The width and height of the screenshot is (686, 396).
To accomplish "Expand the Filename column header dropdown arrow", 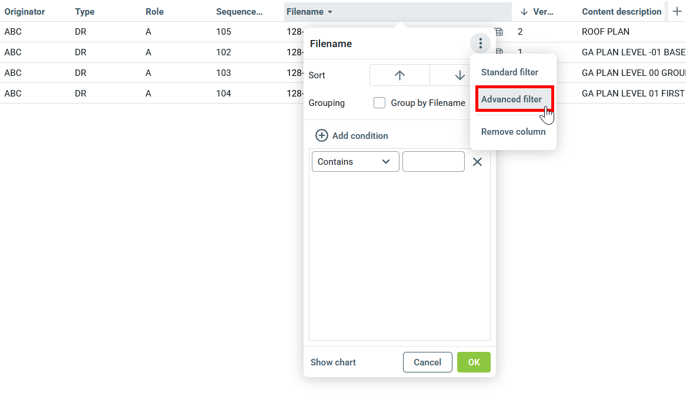I will [x=330, y=12].
